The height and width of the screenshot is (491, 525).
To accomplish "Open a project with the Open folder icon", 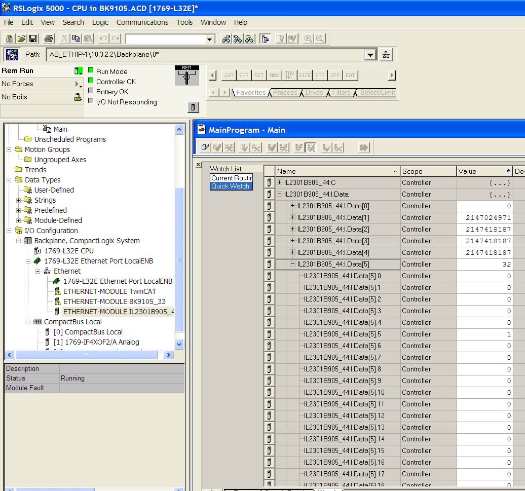I will click(x=21, y=39).
